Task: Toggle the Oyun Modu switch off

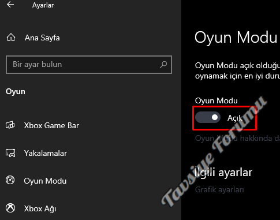Action: pos(208,117)
